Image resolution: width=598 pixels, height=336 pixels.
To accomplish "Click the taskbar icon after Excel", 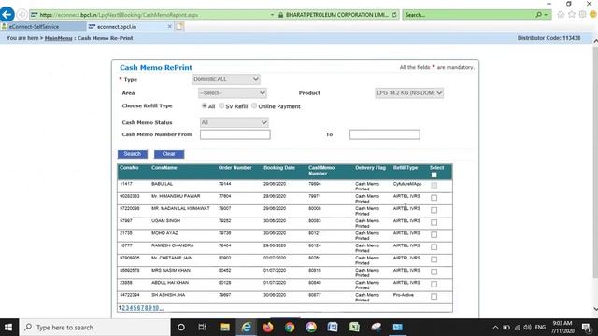I will 376,328.
